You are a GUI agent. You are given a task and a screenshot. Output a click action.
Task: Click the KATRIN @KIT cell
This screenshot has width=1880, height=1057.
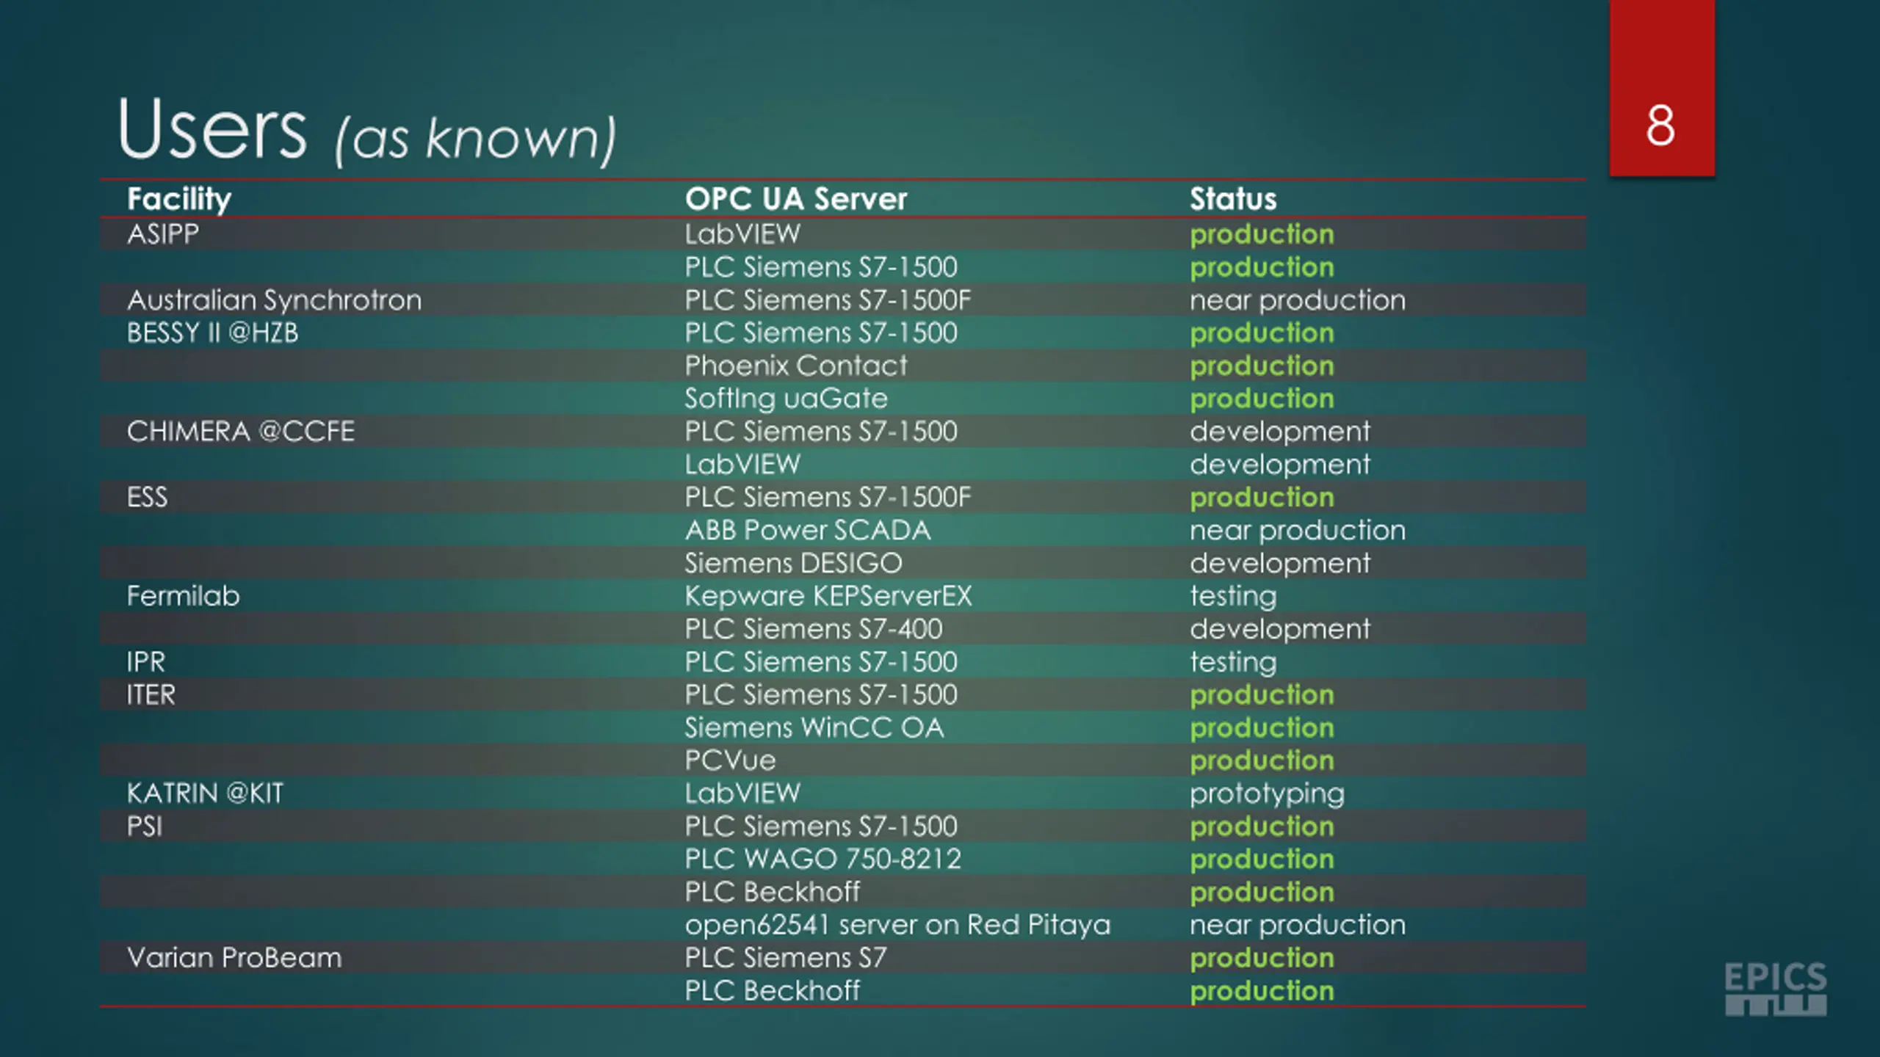205,793
